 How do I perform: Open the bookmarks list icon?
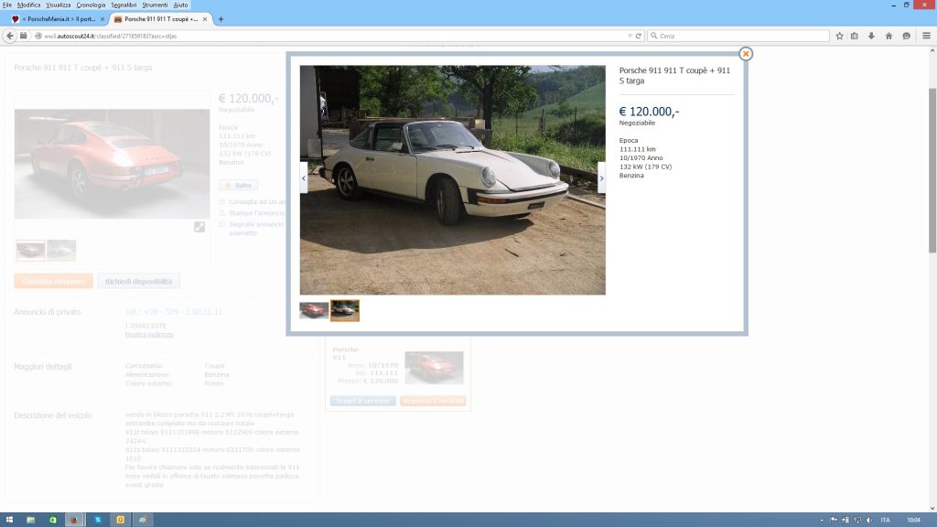click(x=855, y=36)
